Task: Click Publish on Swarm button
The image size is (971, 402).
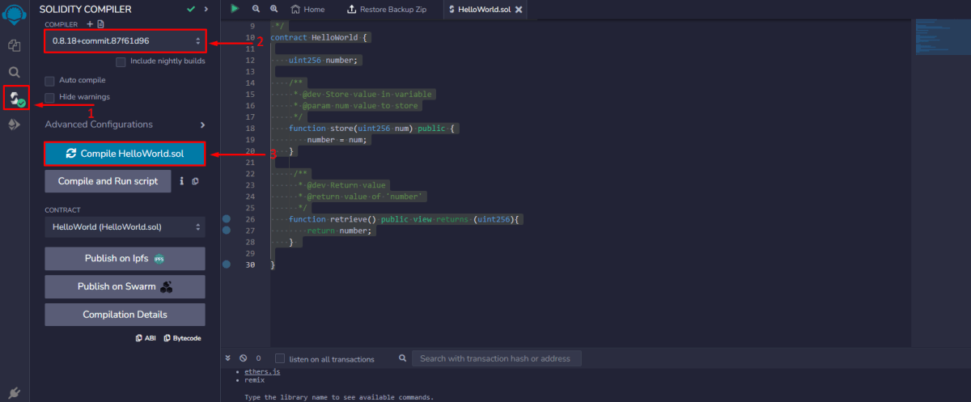Action: [125, 286]
